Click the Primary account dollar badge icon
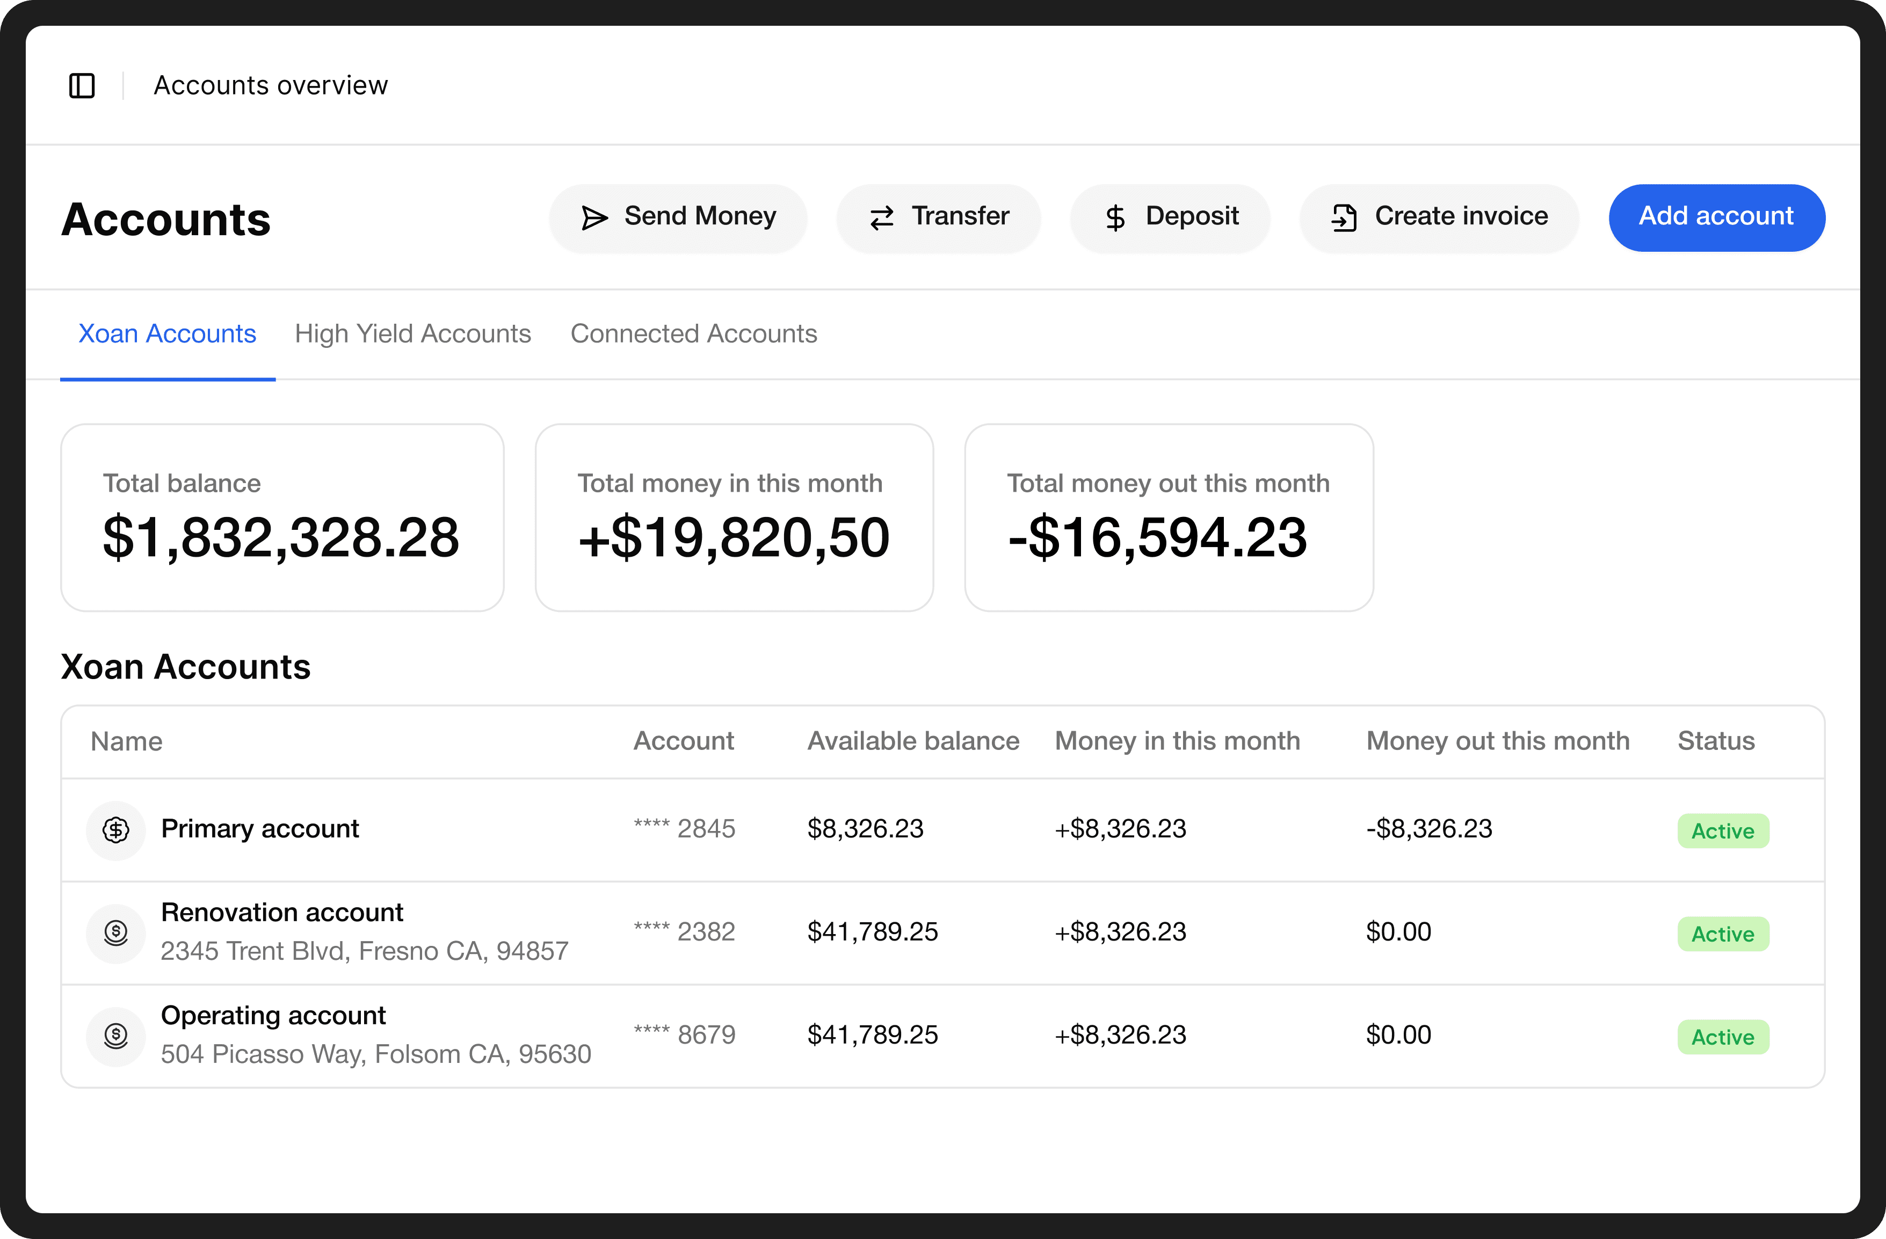This screenshot has width=1886, height=1239. pyautogui.click(x=115, y=830)
